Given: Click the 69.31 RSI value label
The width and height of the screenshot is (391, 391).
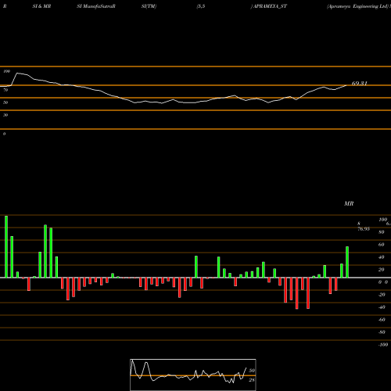Looking at the screenshot, I should [x=359, y=84].
